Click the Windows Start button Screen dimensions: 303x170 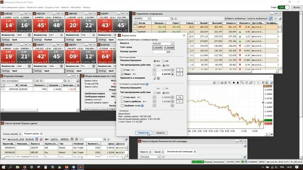[3, 167]
